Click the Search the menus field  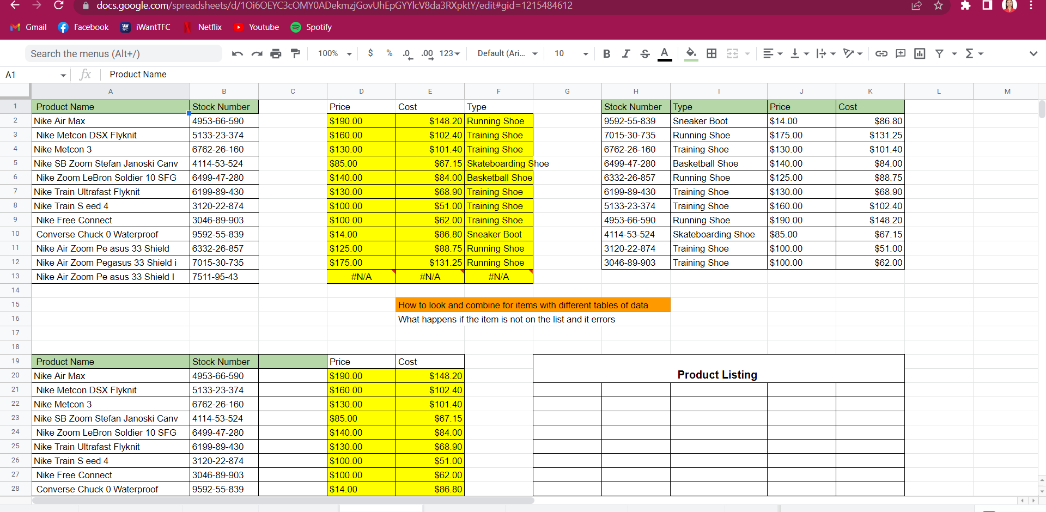124,53
